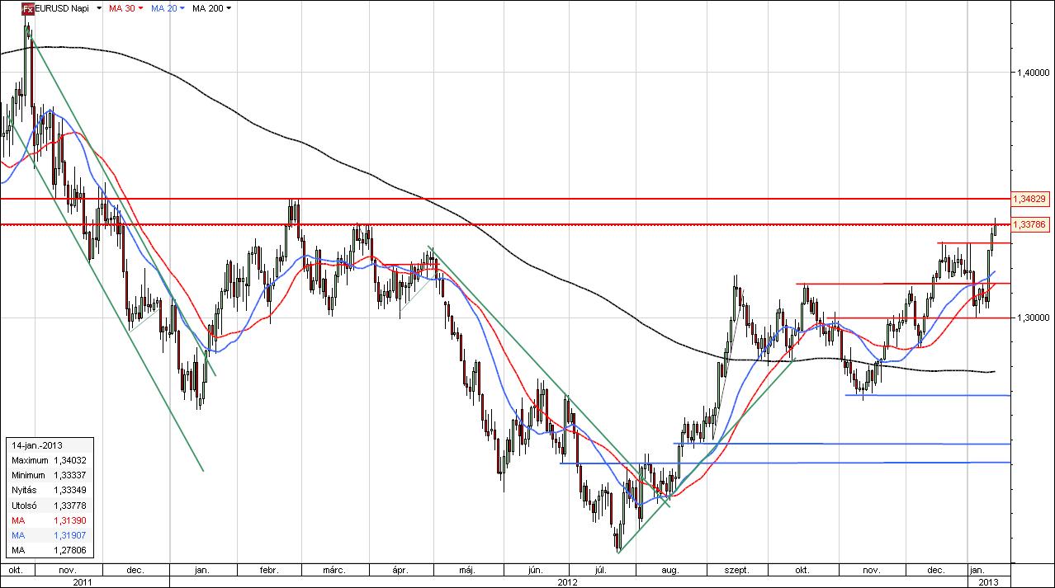Click the black MA value 1,27806

70,550
